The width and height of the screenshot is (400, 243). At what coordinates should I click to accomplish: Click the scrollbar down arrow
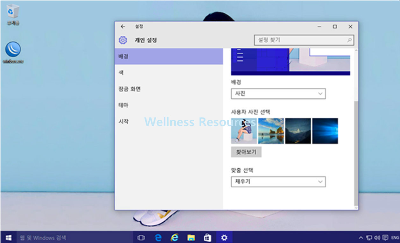(356, 208)
